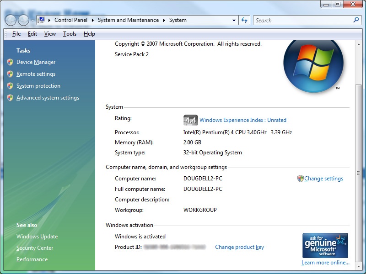The image size is (366, 274).
Task: Open the recent pages dropdown beside Forward
Action: pos(32,21)
